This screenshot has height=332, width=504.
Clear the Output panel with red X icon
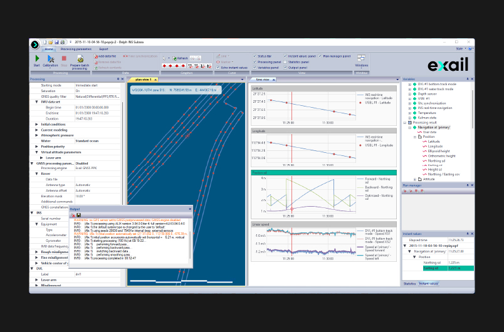[x=73, y=215]
